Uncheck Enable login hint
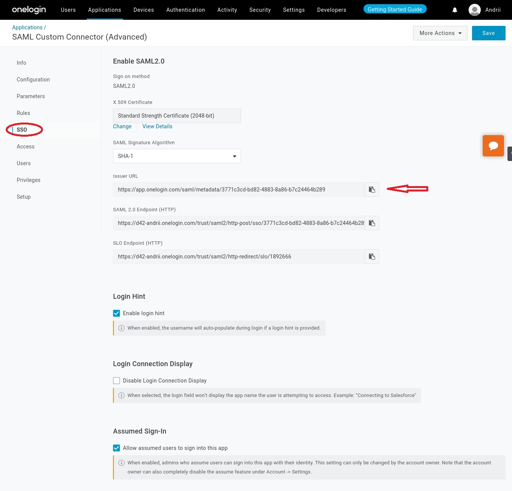This screenshot has height=491, width=512. coord(116,313)
